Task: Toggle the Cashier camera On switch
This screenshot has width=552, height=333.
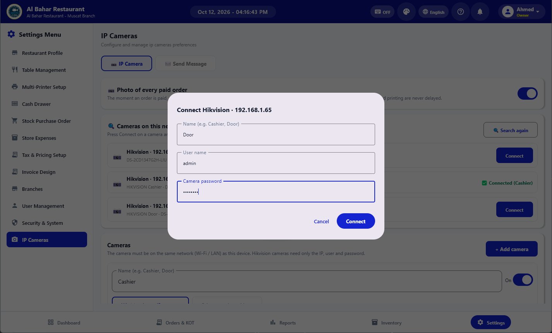Action: (523, 280)
